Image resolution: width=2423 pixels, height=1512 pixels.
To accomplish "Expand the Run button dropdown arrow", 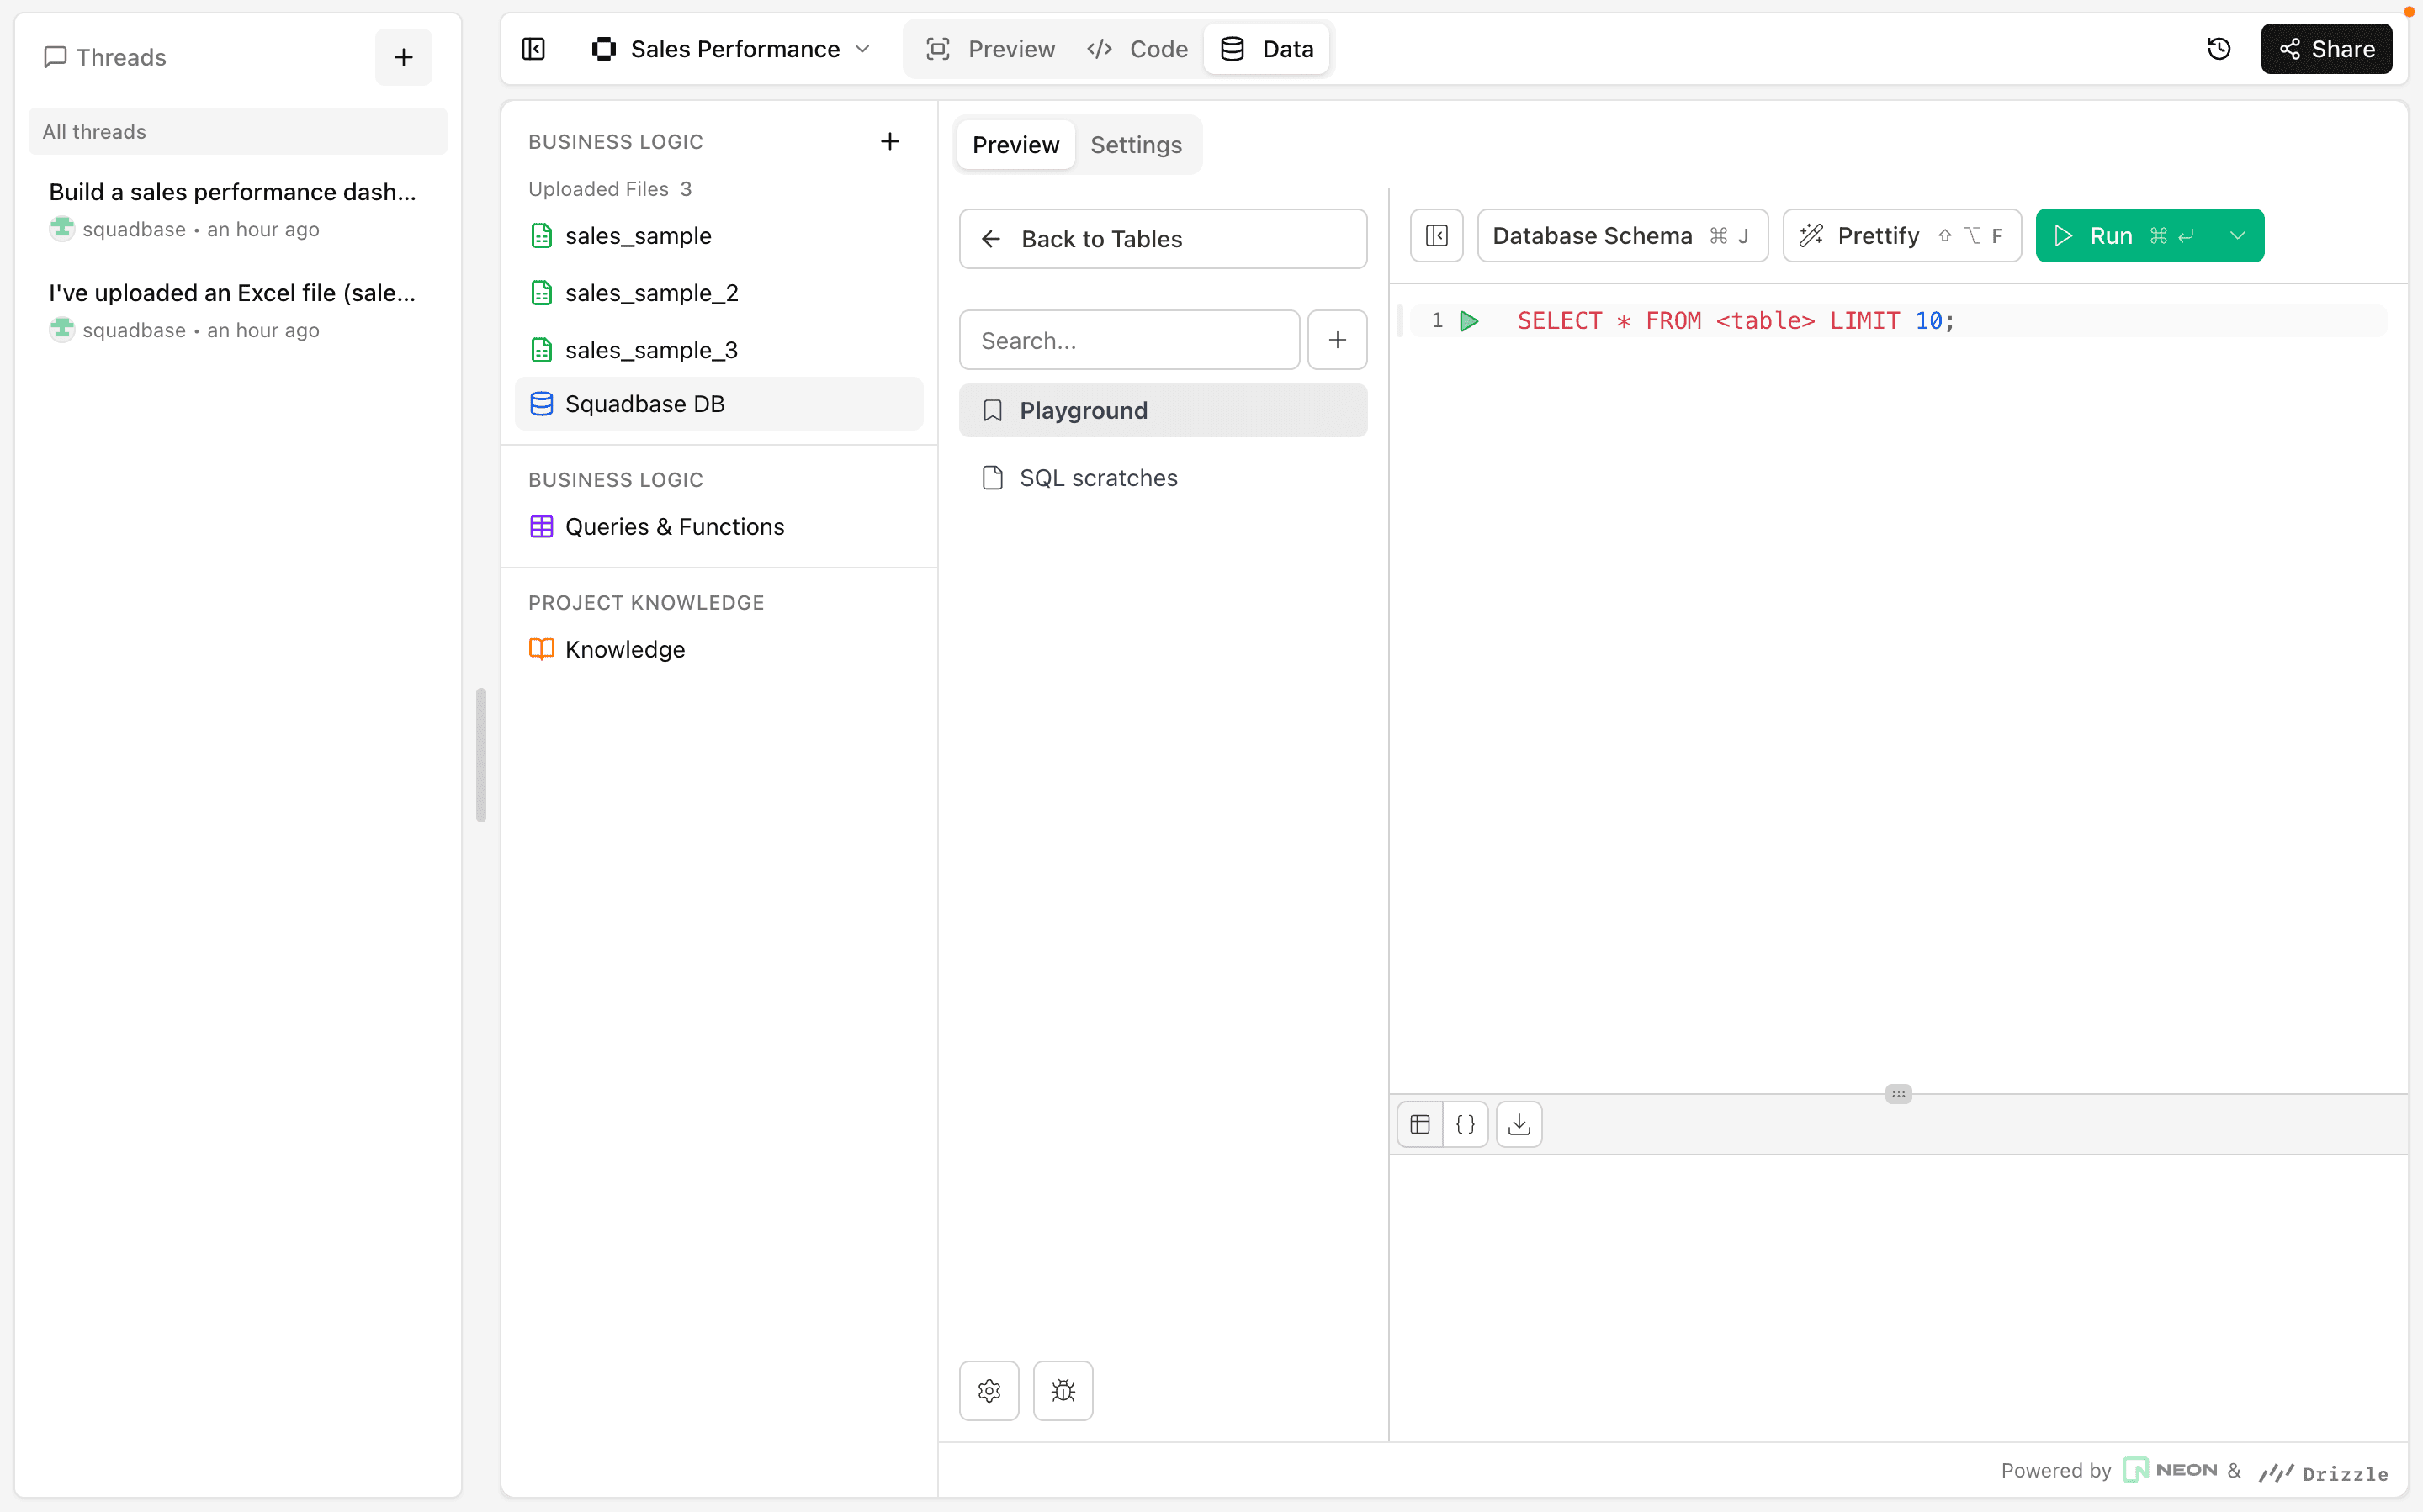I will [2238, 236].
